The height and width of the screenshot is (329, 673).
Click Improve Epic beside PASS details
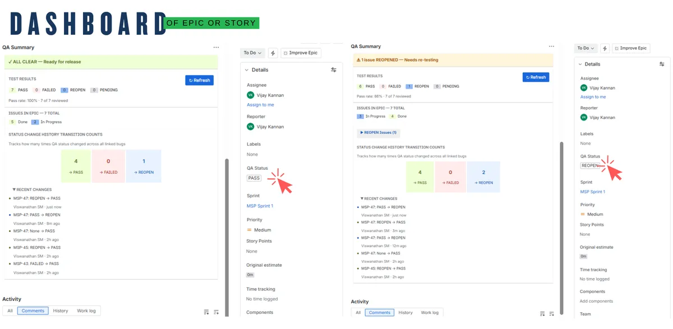pyautogui.click(x=301, y=53)
